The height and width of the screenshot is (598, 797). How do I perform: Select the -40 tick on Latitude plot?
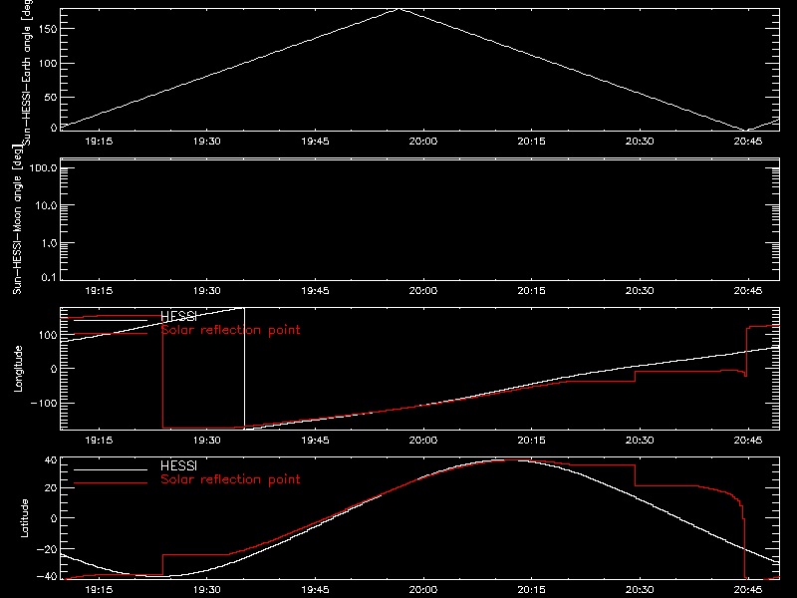[x=47, y=577]
